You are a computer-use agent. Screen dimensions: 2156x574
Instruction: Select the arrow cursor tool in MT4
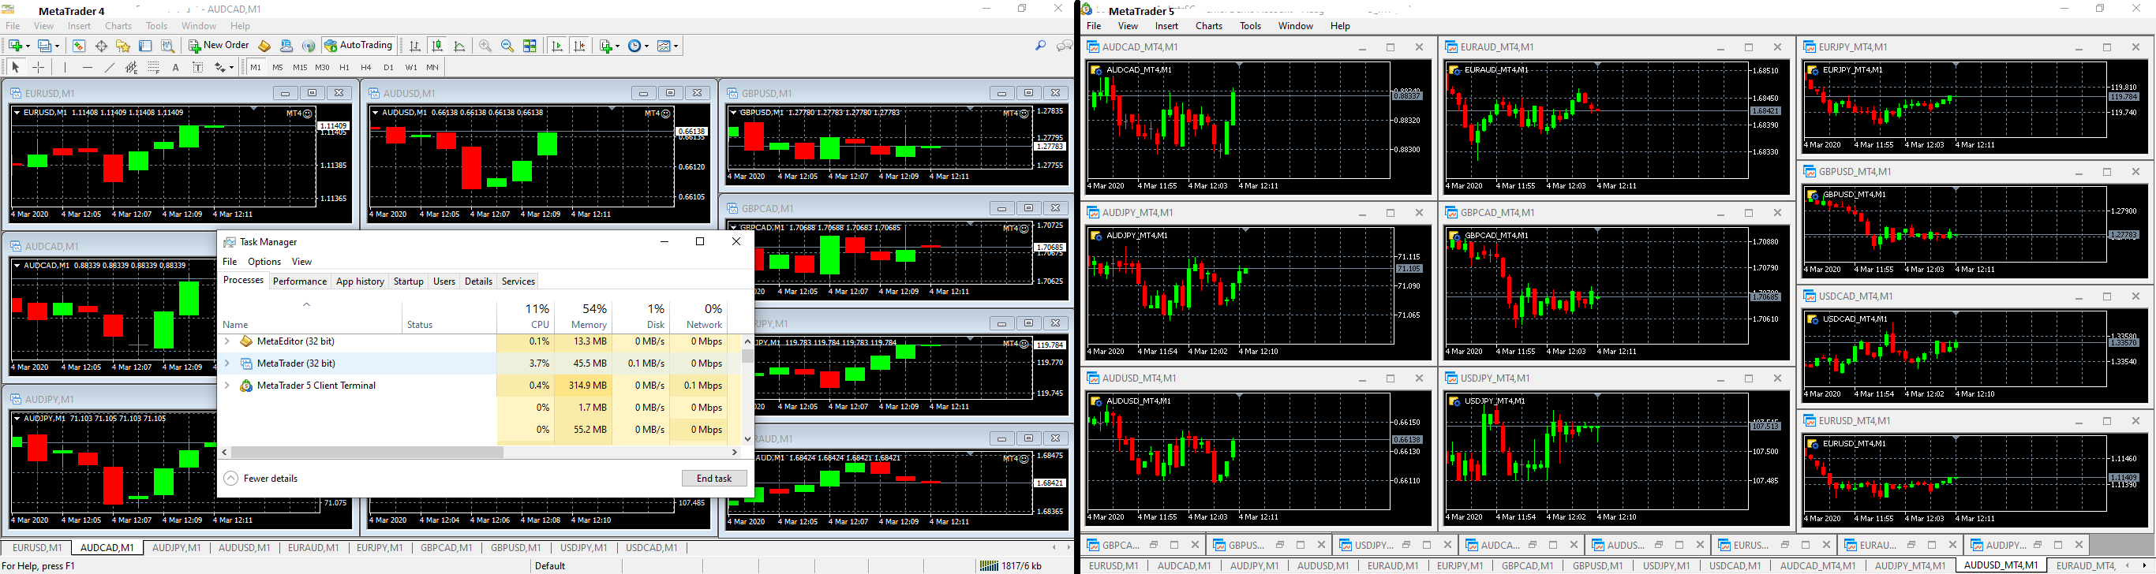tap(15, 68)
